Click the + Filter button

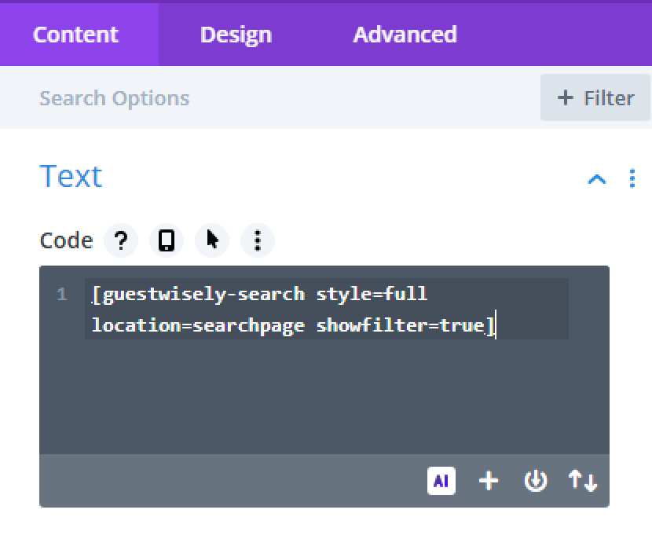click(595, 98)
